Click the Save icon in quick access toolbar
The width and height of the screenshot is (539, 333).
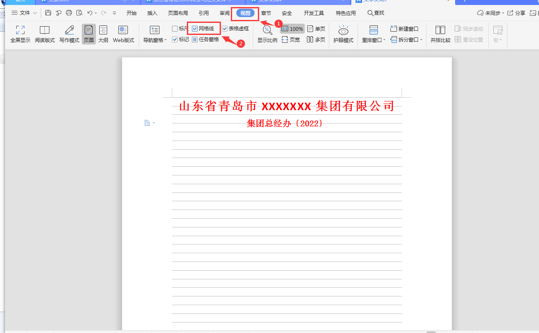pyautogui.click(x=48, y=13)
